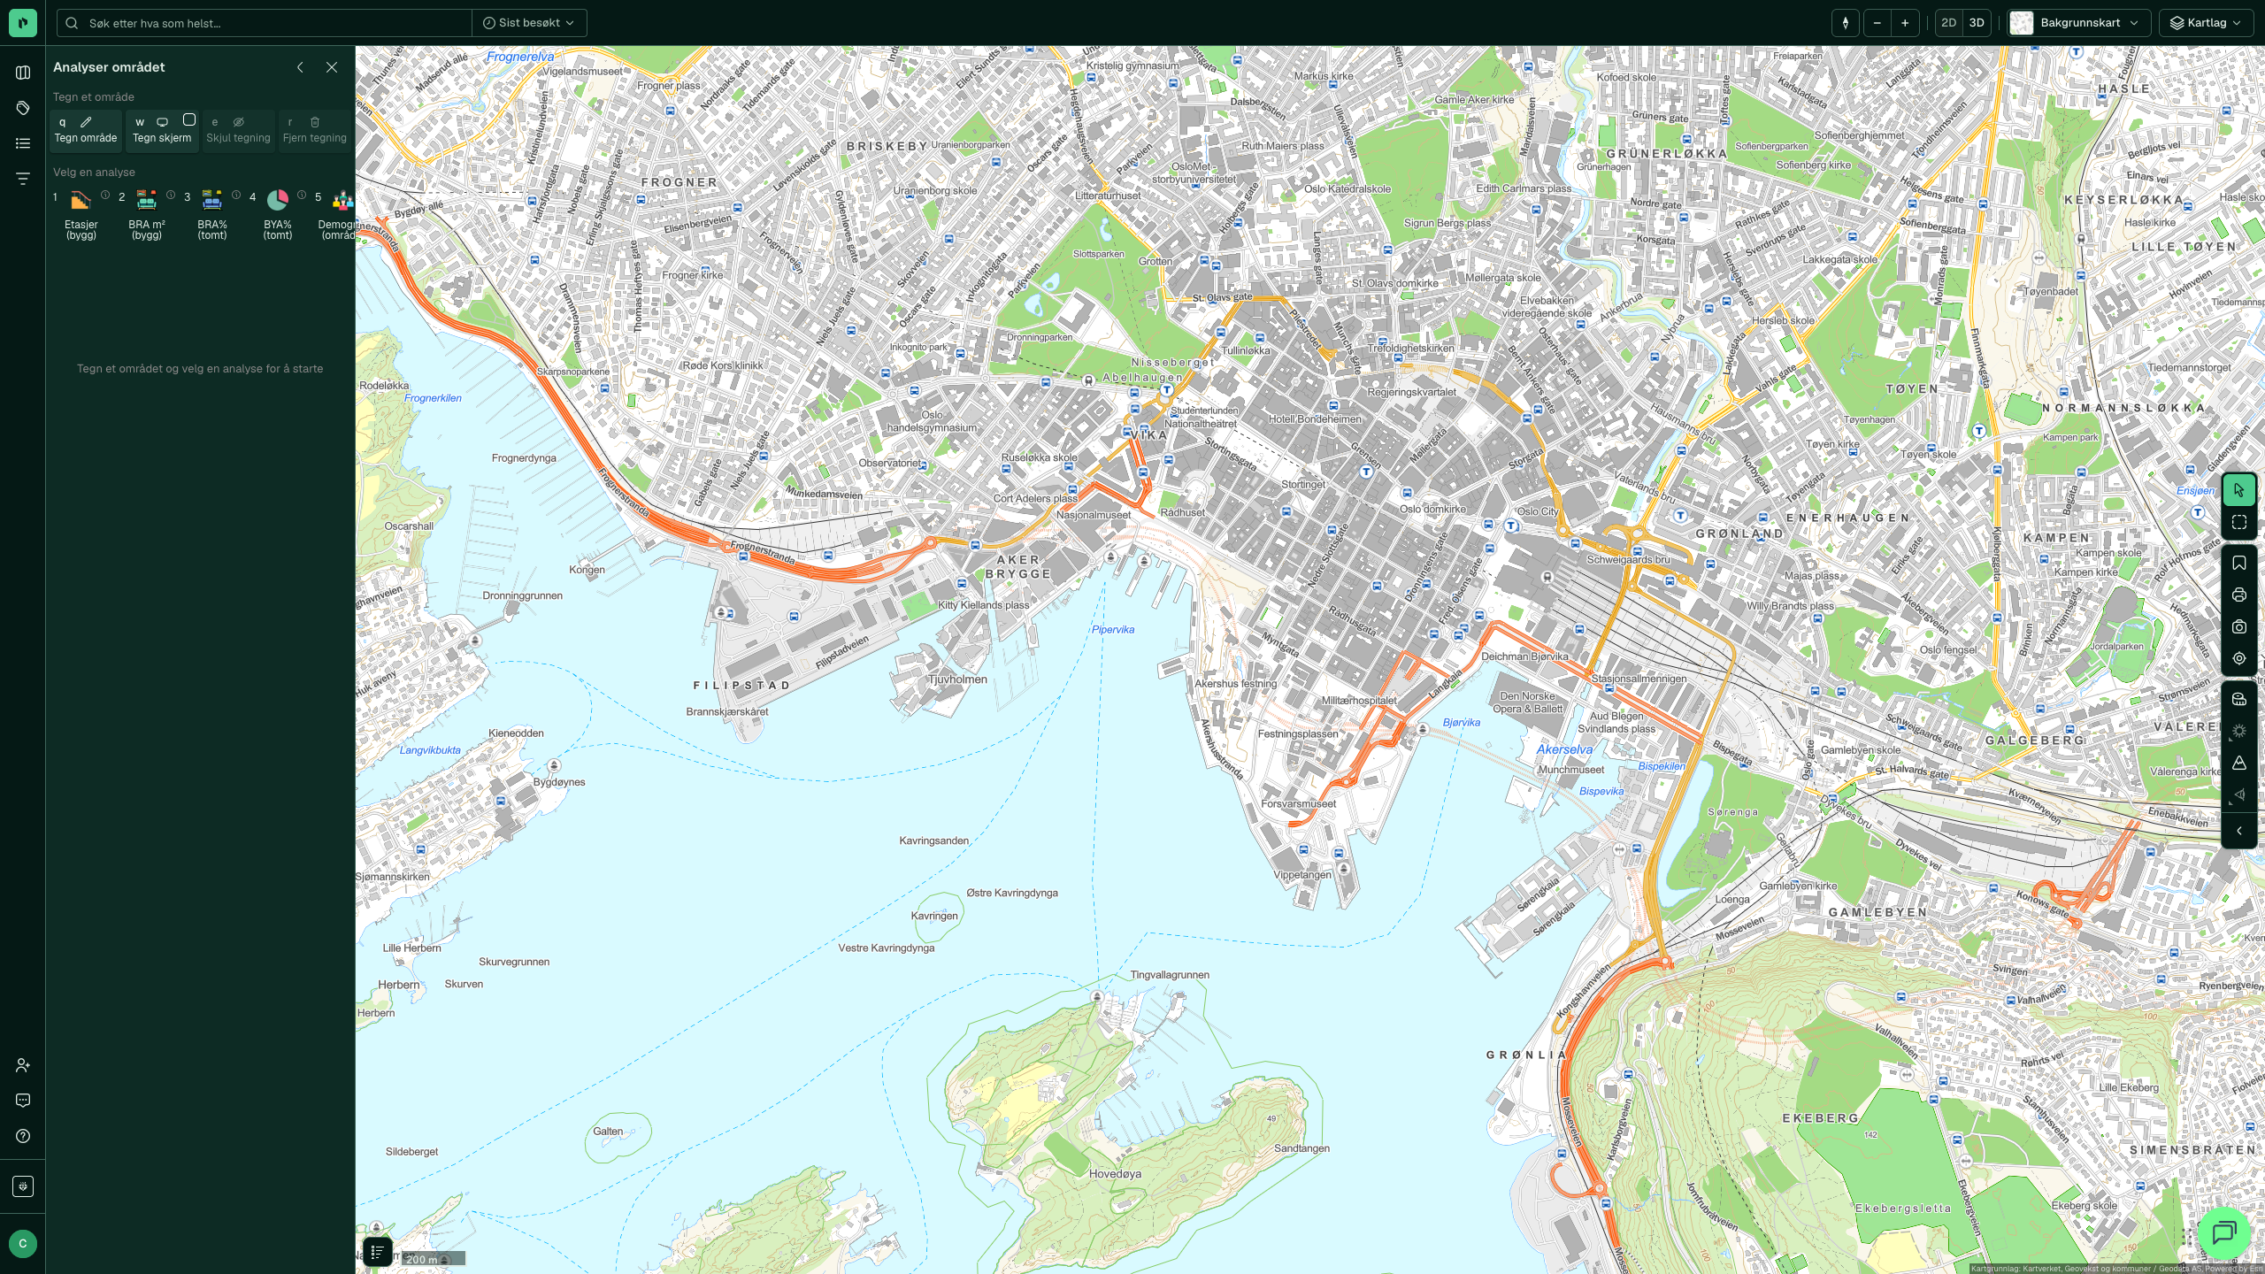The image size is (2265, 1274).
Task: Click the 'Tjuvholmen' label on map
Action: (x=957, y=679)
